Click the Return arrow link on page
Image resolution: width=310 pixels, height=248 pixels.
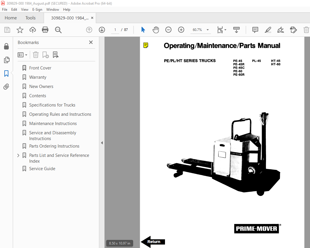pyautogui.click(x=153, y=242)
